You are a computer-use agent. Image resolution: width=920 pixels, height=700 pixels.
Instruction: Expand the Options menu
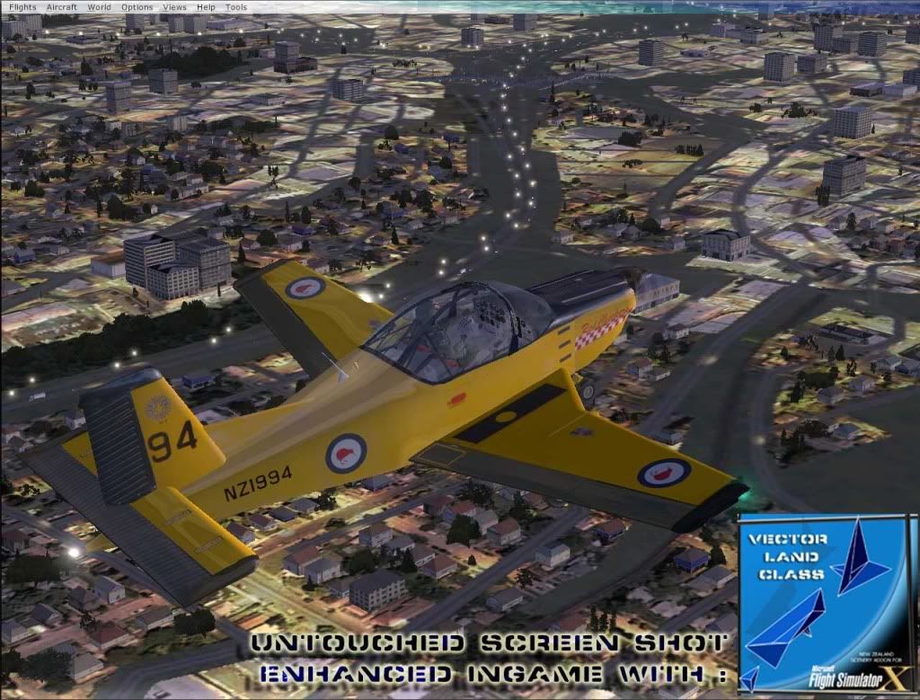137,7
